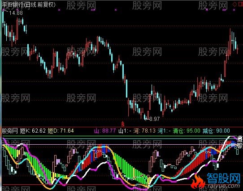This screenshot has height=191, width=243.
Task: Click the diamond icon at the chart's top-right corner
Action: click(x=235, y=4)
